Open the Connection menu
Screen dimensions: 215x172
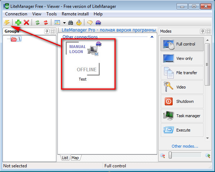[16, 14]
